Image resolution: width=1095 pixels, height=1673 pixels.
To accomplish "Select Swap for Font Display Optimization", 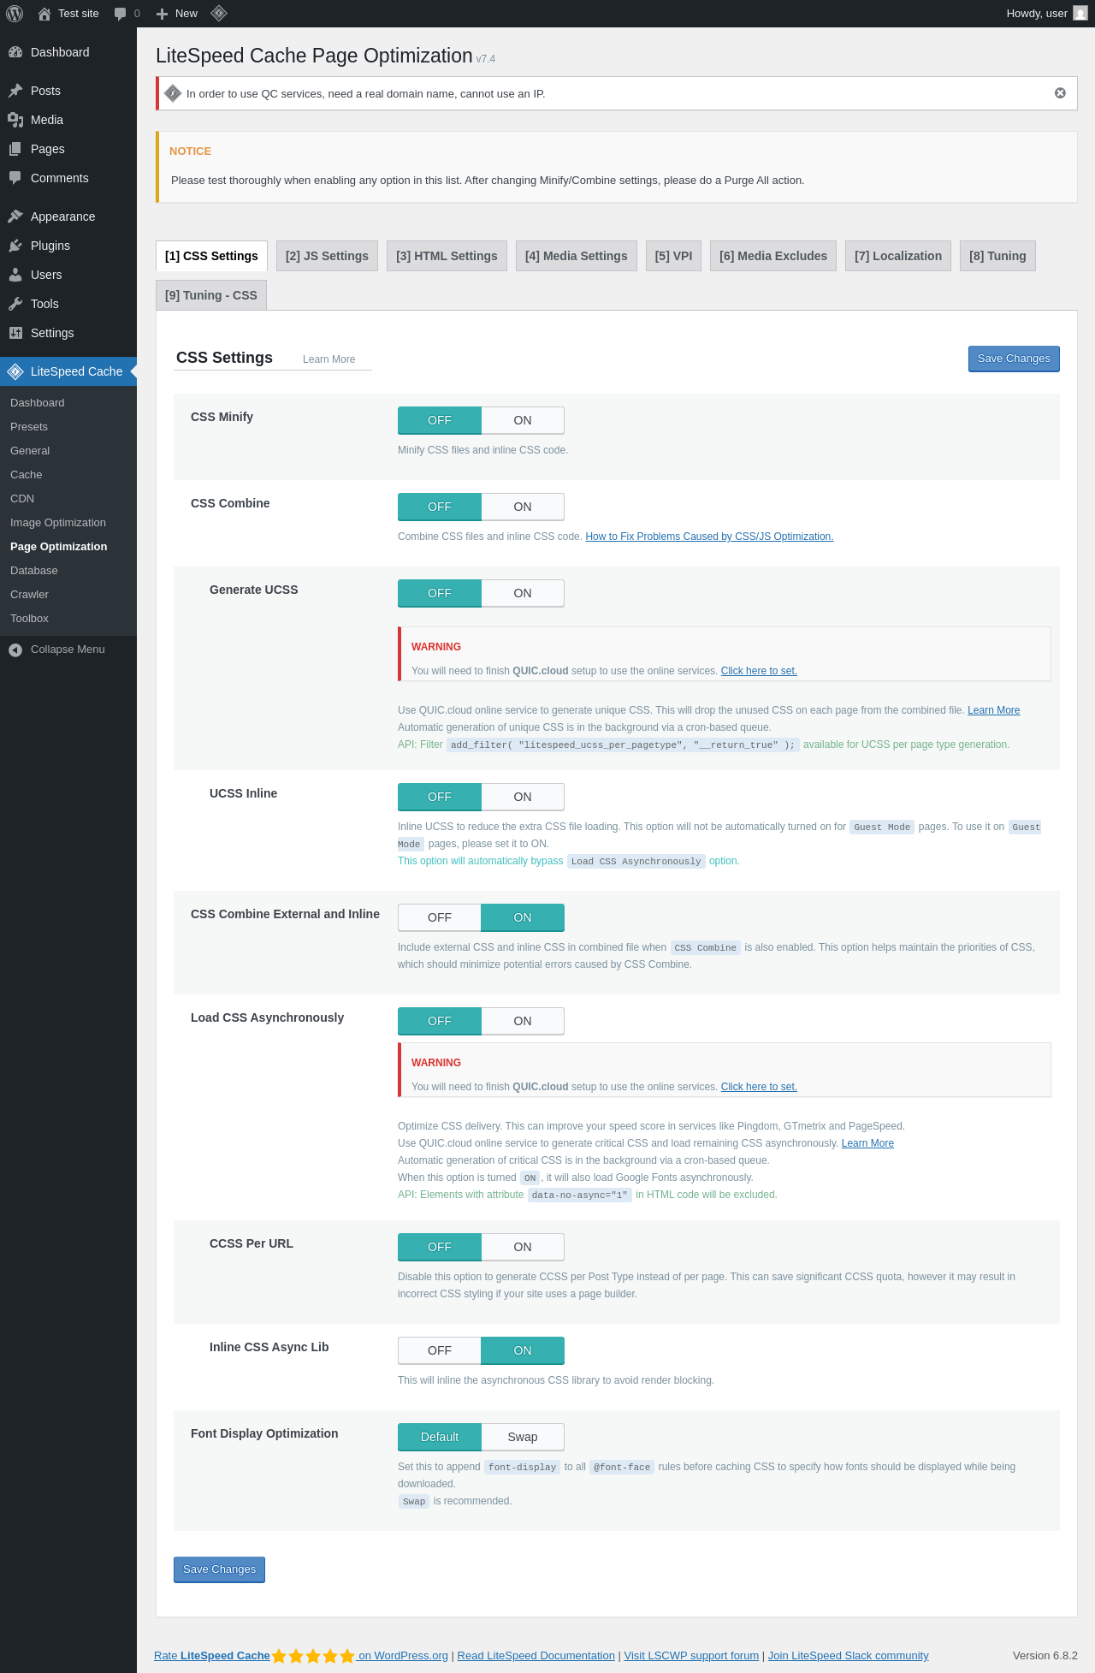I will tap(523, 1437).
